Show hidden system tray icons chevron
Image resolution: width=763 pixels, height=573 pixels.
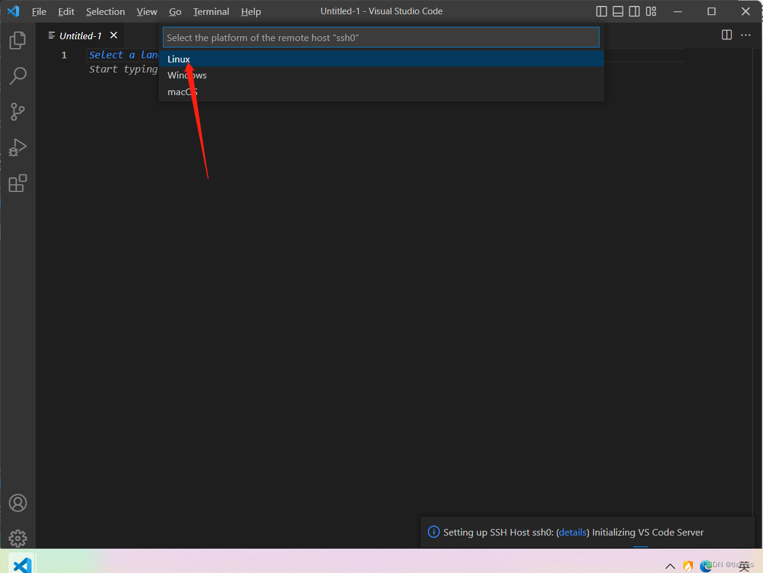670,566
